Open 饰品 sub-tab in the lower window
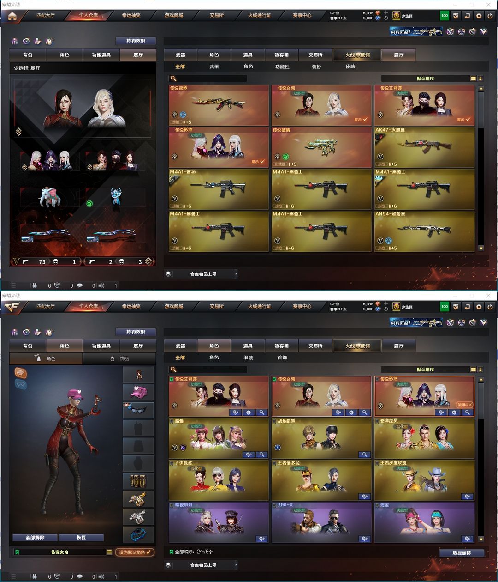Screen dimensions: 498x582 coord(120,358)
